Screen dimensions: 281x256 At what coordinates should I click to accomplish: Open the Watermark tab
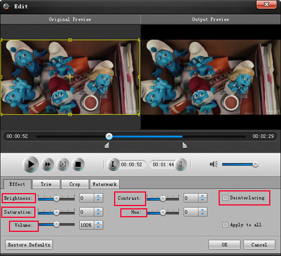[105, 184]
